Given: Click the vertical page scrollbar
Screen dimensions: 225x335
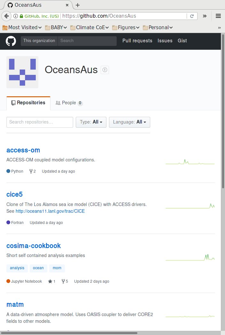Looking at the screenshot, I should coord(223,111).
